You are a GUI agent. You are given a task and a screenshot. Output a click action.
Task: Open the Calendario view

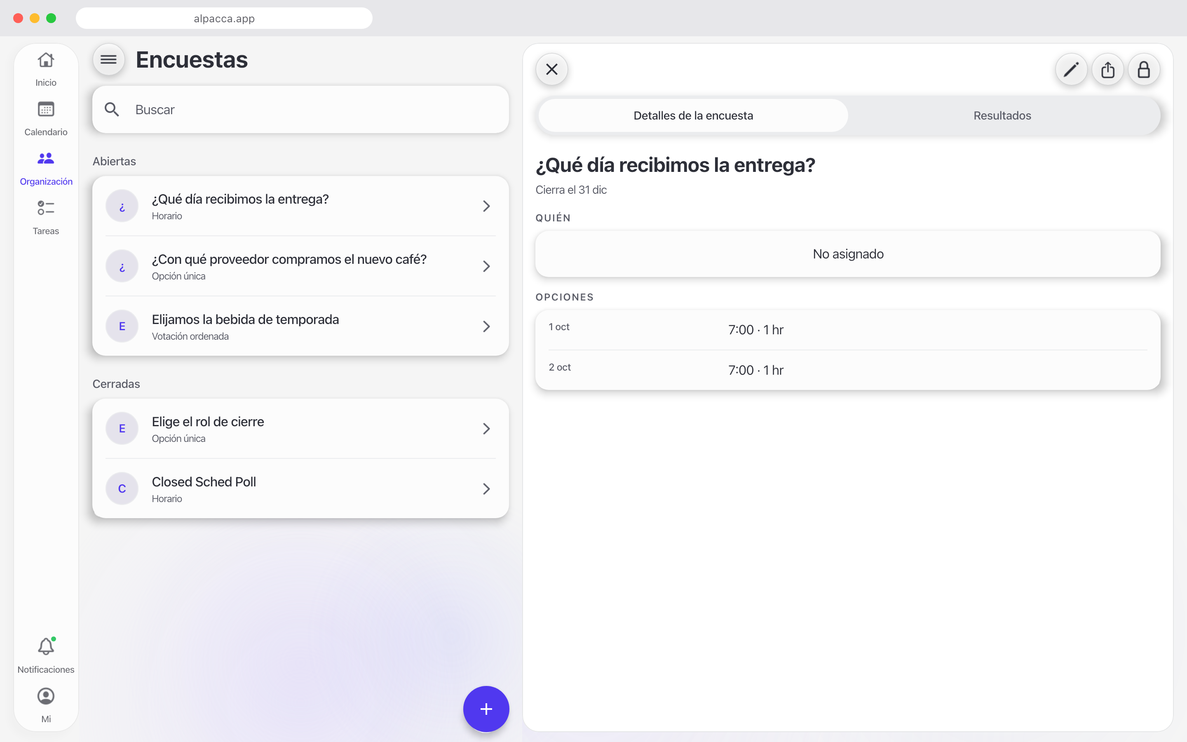pyautogui.click(x=46, y=119)
